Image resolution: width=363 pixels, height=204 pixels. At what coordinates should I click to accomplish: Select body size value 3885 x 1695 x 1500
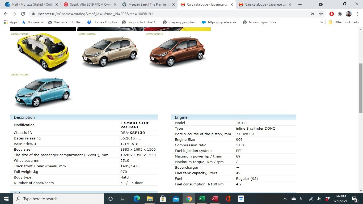(x=138, y=149)
